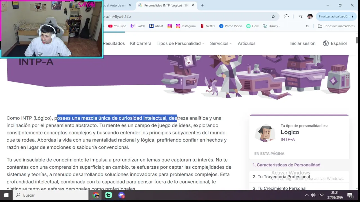360x202 pixels.
Task: Open the Artículos menu item
Action: click(247, 43)
